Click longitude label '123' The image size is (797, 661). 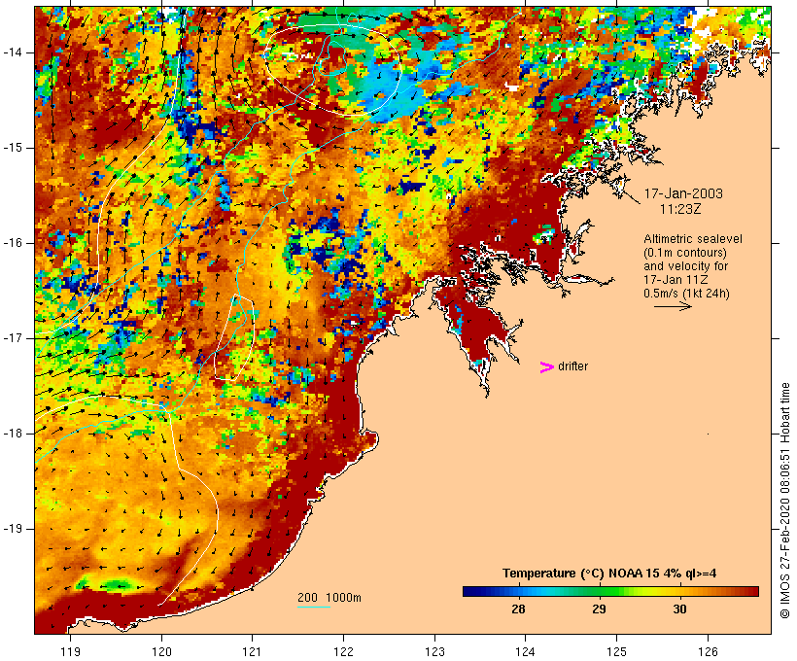pyautogui.click(x=434, y=651)
